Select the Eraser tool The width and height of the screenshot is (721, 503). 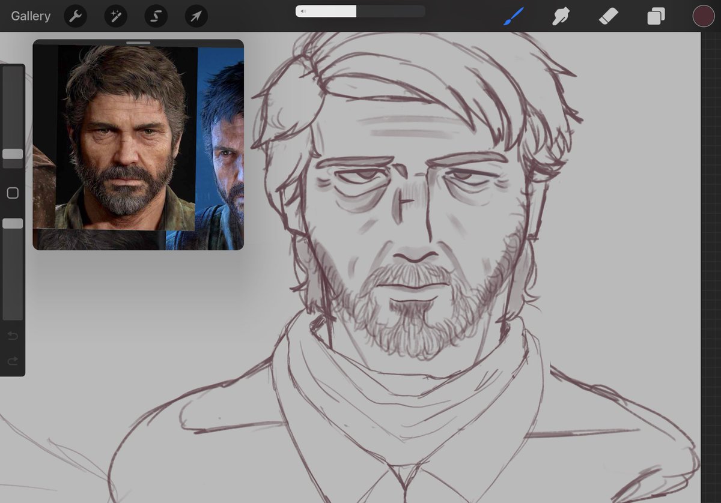[x=609, y=16]
